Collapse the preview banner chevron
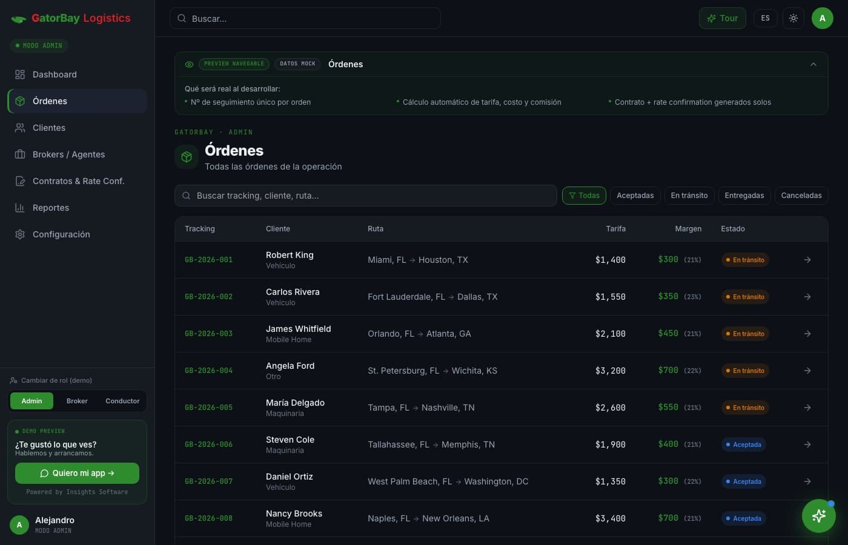Viewport: 848px width, 545px height. pyautogui.click(x=813, y=64)
